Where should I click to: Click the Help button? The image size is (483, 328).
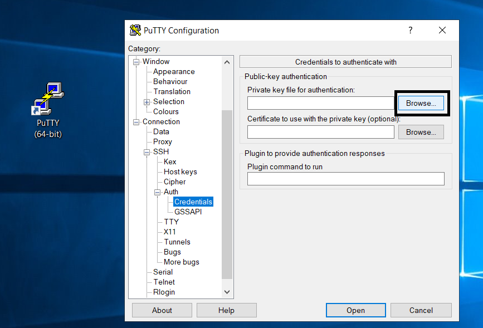pyautogui.click(x=226, y=310)
